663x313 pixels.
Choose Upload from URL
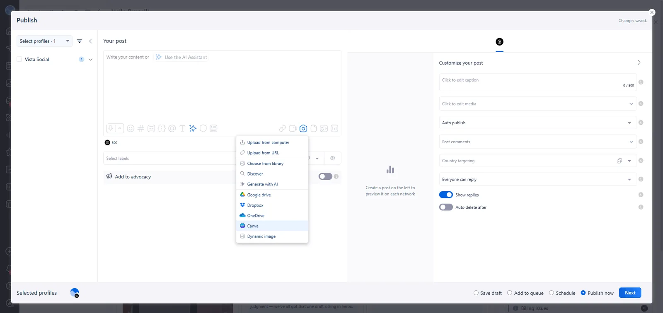coord(272,153)
